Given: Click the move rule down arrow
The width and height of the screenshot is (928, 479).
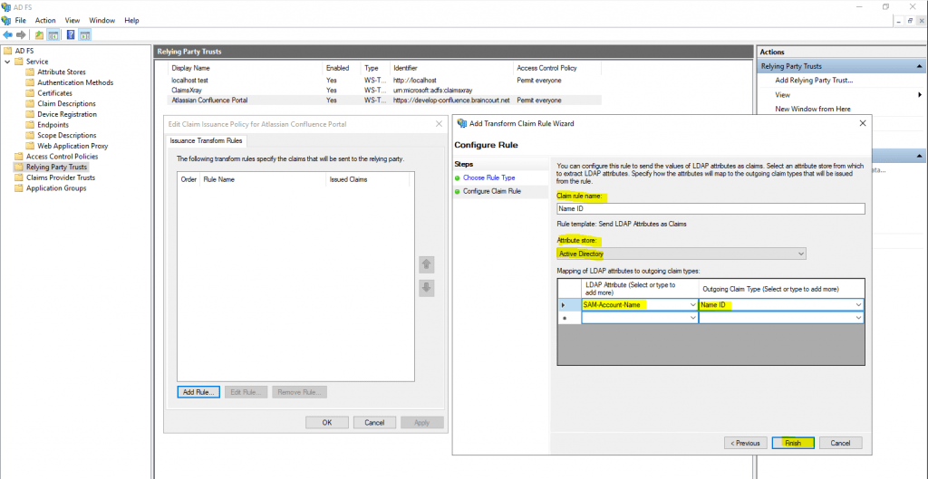Looking at the screenshot, I should (427, 288).
